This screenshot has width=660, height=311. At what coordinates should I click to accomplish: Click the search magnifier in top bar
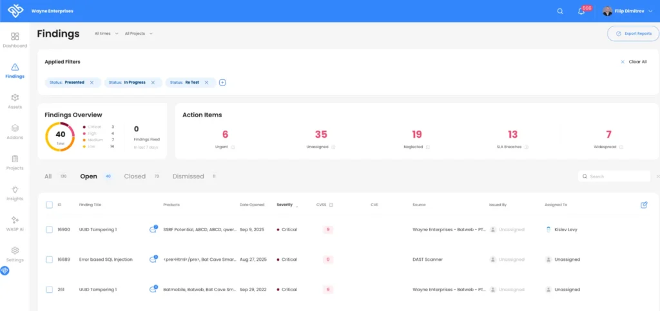coord(560,11)
